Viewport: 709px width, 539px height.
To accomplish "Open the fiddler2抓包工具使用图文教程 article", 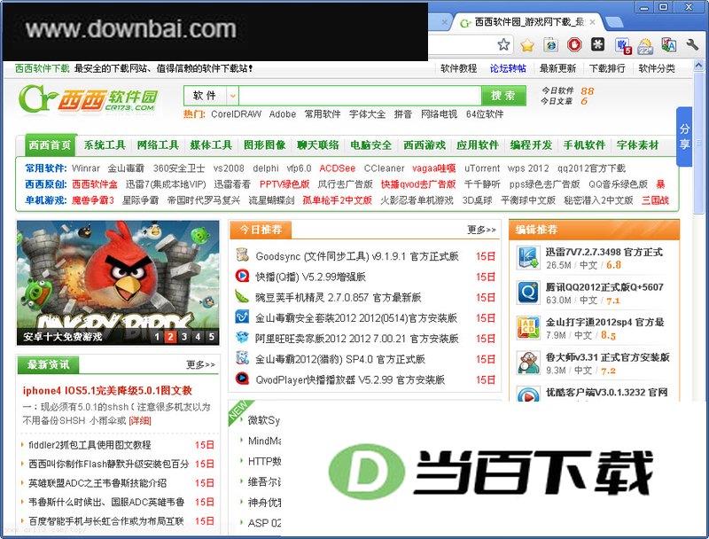I will (x=90, y=445).
